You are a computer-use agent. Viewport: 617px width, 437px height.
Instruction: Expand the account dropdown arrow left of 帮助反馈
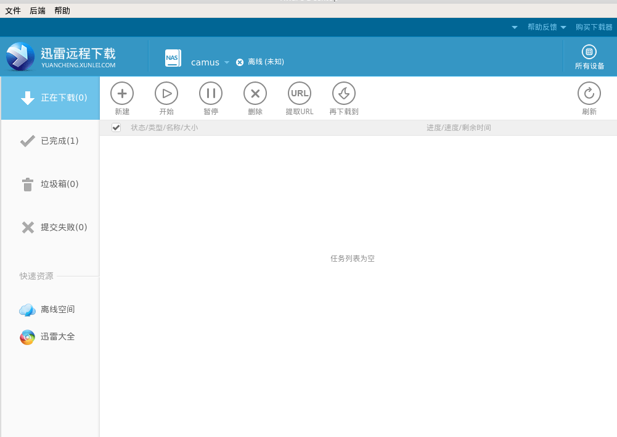514,27
